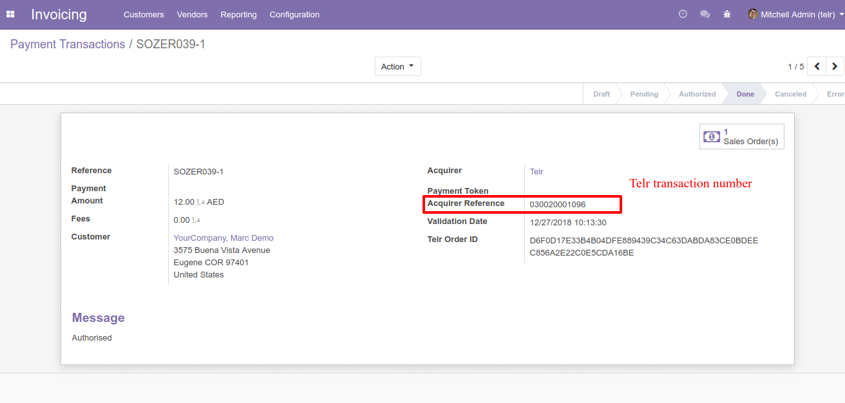
Task: Click address line 3575 Buena Vista Avenue
Action: pos(222,250)
